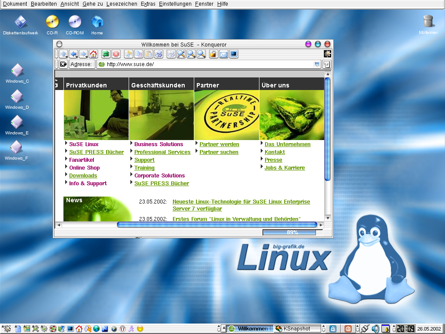The height and width of the screenshot is (334, 445).
Task: Launch Netscape from the blue N panel icon
Action: tap(105, 329)
